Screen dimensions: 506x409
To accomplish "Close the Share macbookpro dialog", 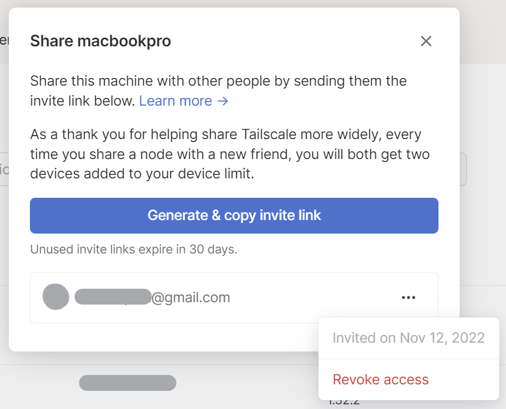I will (x=426, y=41).
